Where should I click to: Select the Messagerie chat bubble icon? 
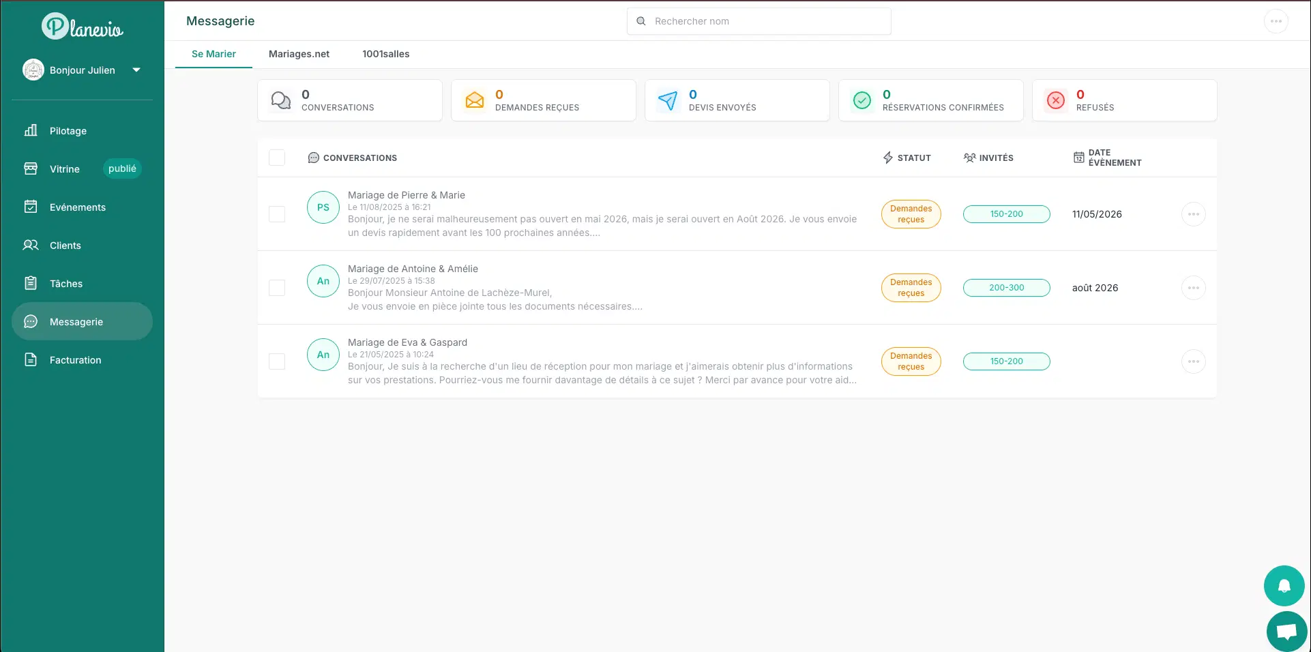pyautogui.click(x=31, y=321)
